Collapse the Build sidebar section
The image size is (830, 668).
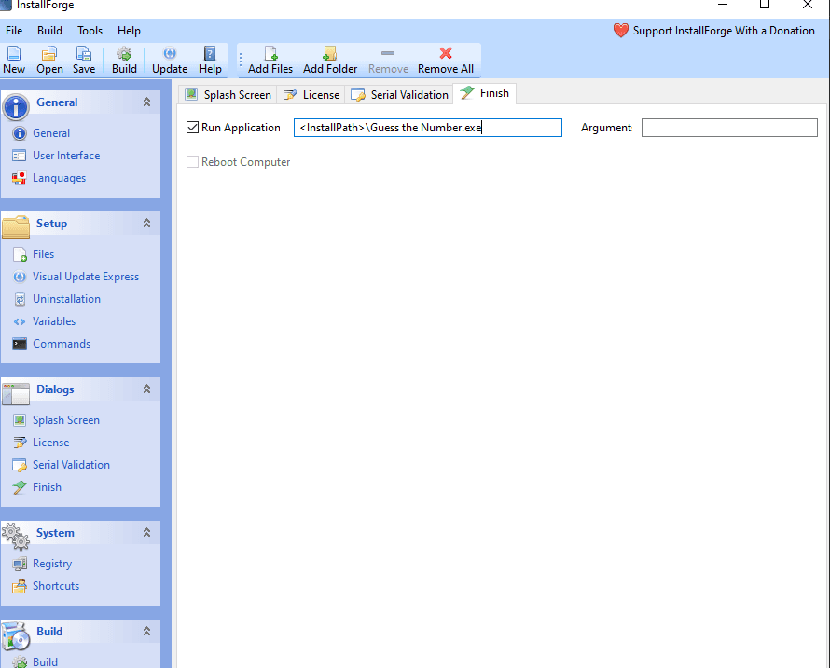(146, 632)
